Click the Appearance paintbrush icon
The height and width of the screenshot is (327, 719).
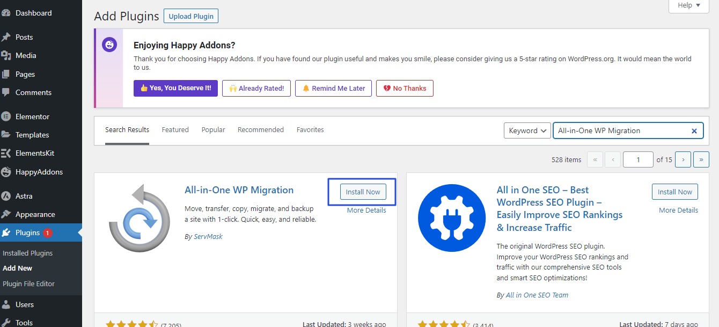pos(6,214)
